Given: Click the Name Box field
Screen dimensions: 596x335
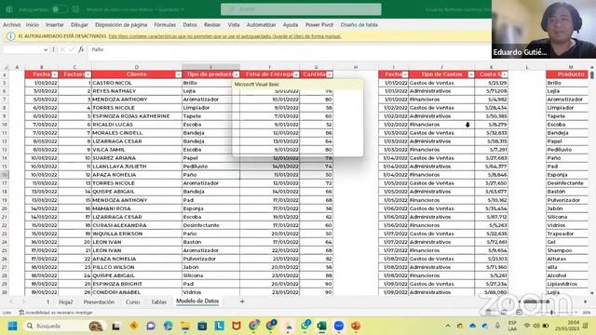Looking at the screenshot, I should (22, 49).
